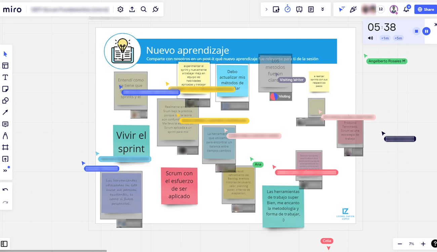Open the export board menu
The width and height of the screenshot is (437, 252).
[x=132, y=9]
